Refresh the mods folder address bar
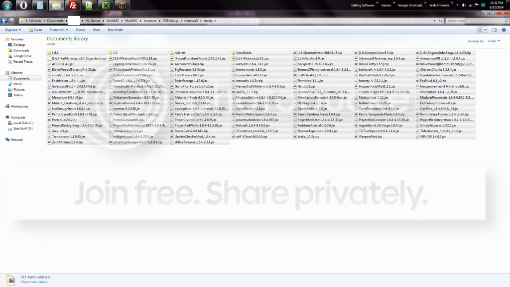 [439, 21]
